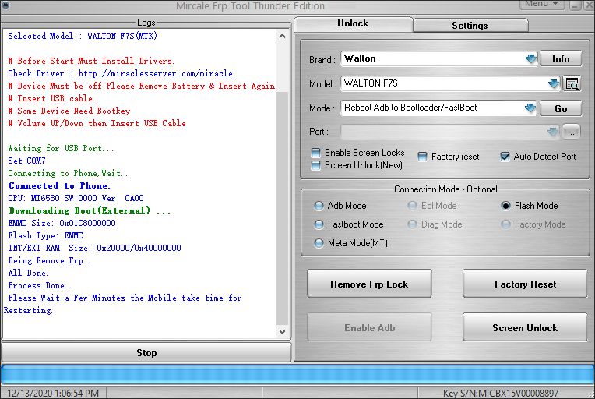The image size is (595, 399).
Task: Select the Flash Mode radio button
Action: (505, 206)
